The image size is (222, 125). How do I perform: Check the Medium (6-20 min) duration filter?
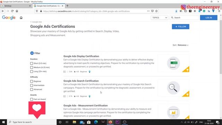click(32, 67)
